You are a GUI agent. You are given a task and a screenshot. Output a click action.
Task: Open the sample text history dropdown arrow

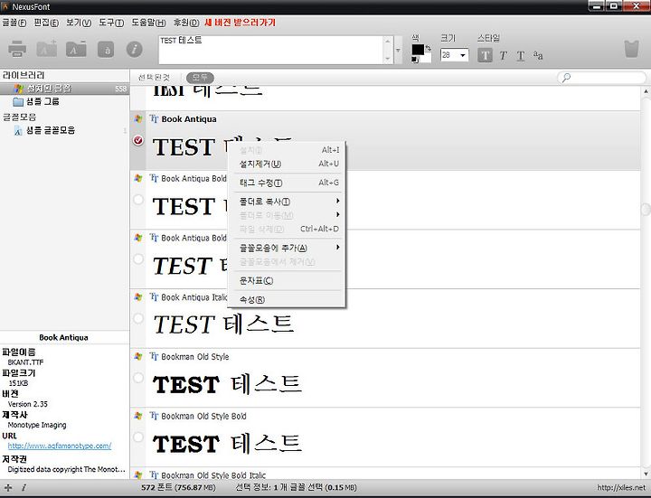coord(398,50)
